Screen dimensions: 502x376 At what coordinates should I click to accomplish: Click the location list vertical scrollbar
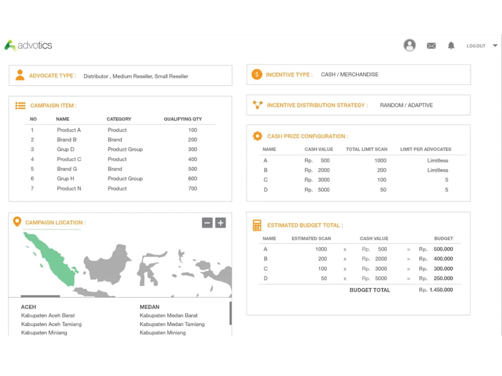[x=231, y=313]
